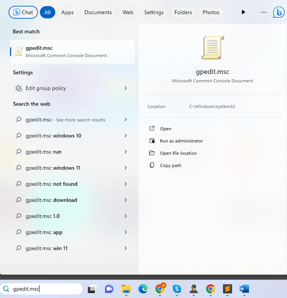
Task: Expand the 'gpedit.msc app' chevron
Action: 126,232
